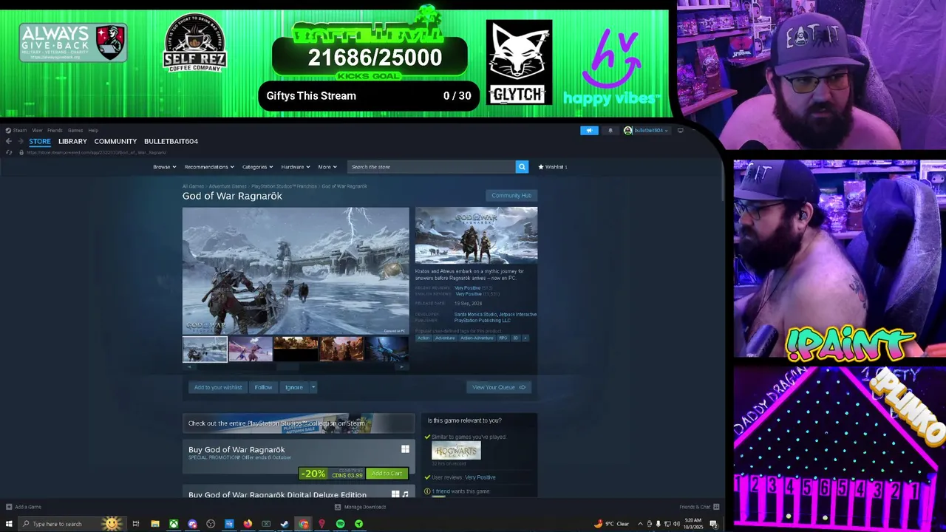Open the BULLETBAIT604 profile tab
946x532 pixels.
point(171,141)
